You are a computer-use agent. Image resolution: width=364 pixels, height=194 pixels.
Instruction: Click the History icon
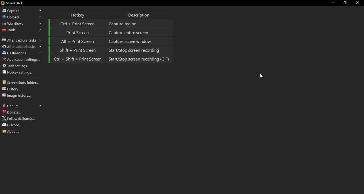[x=4, y=89]
